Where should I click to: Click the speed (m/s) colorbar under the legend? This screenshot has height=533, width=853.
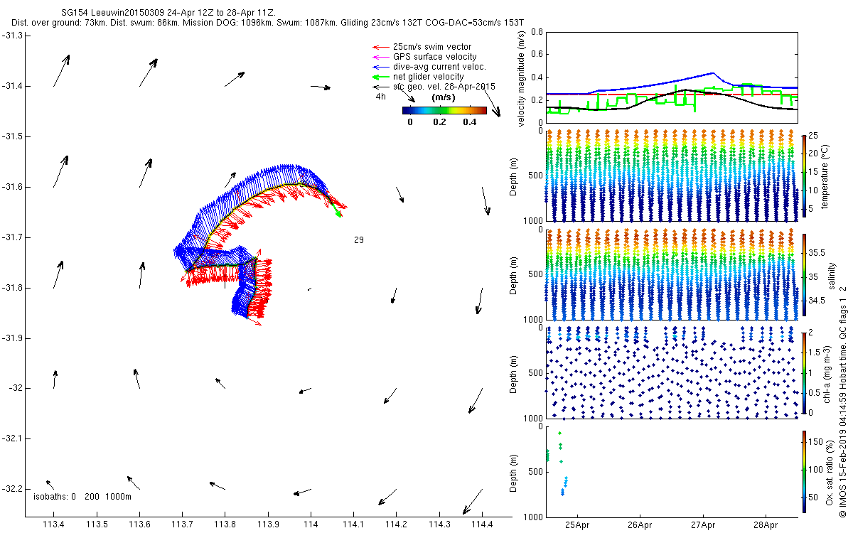[x=444, y=110]
